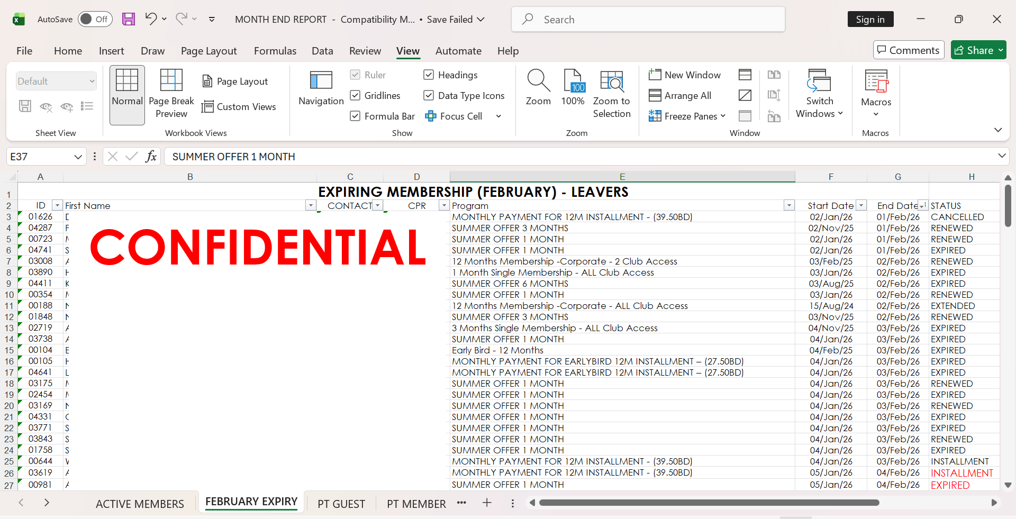Add a new sheet with plus button

pyautogui.click(x=487, y=503)
